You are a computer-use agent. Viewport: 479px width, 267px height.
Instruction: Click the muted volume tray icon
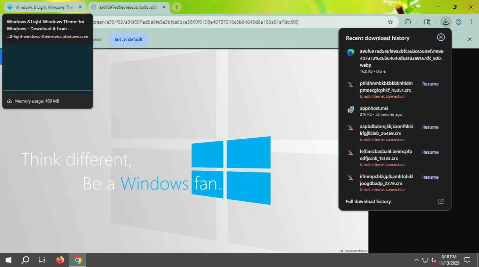(433, 260)
